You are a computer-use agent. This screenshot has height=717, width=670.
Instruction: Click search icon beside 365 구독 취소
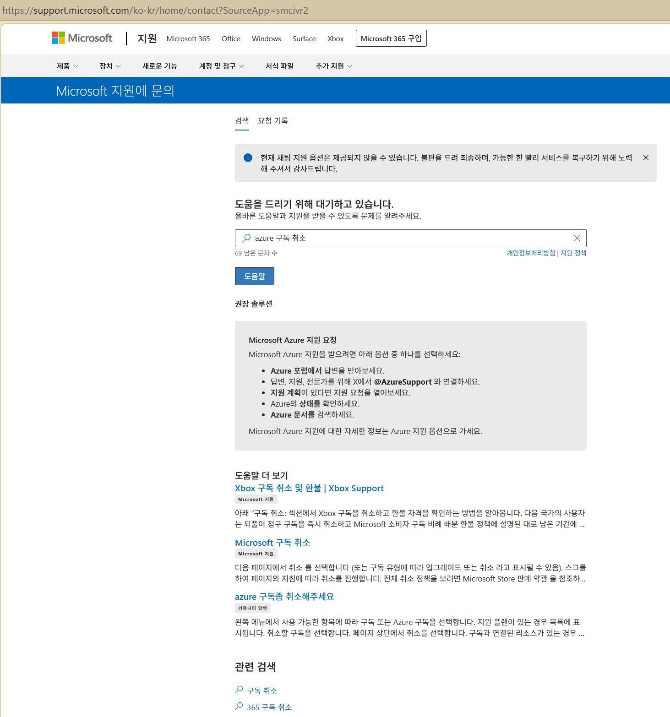coord(239,706)
